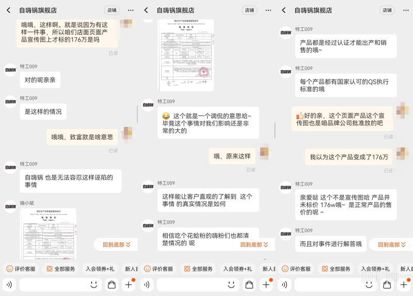The width and height of the screenshot is (413, 296).
Task: Open test report image in middle screenshot
Action: (186, 55)
